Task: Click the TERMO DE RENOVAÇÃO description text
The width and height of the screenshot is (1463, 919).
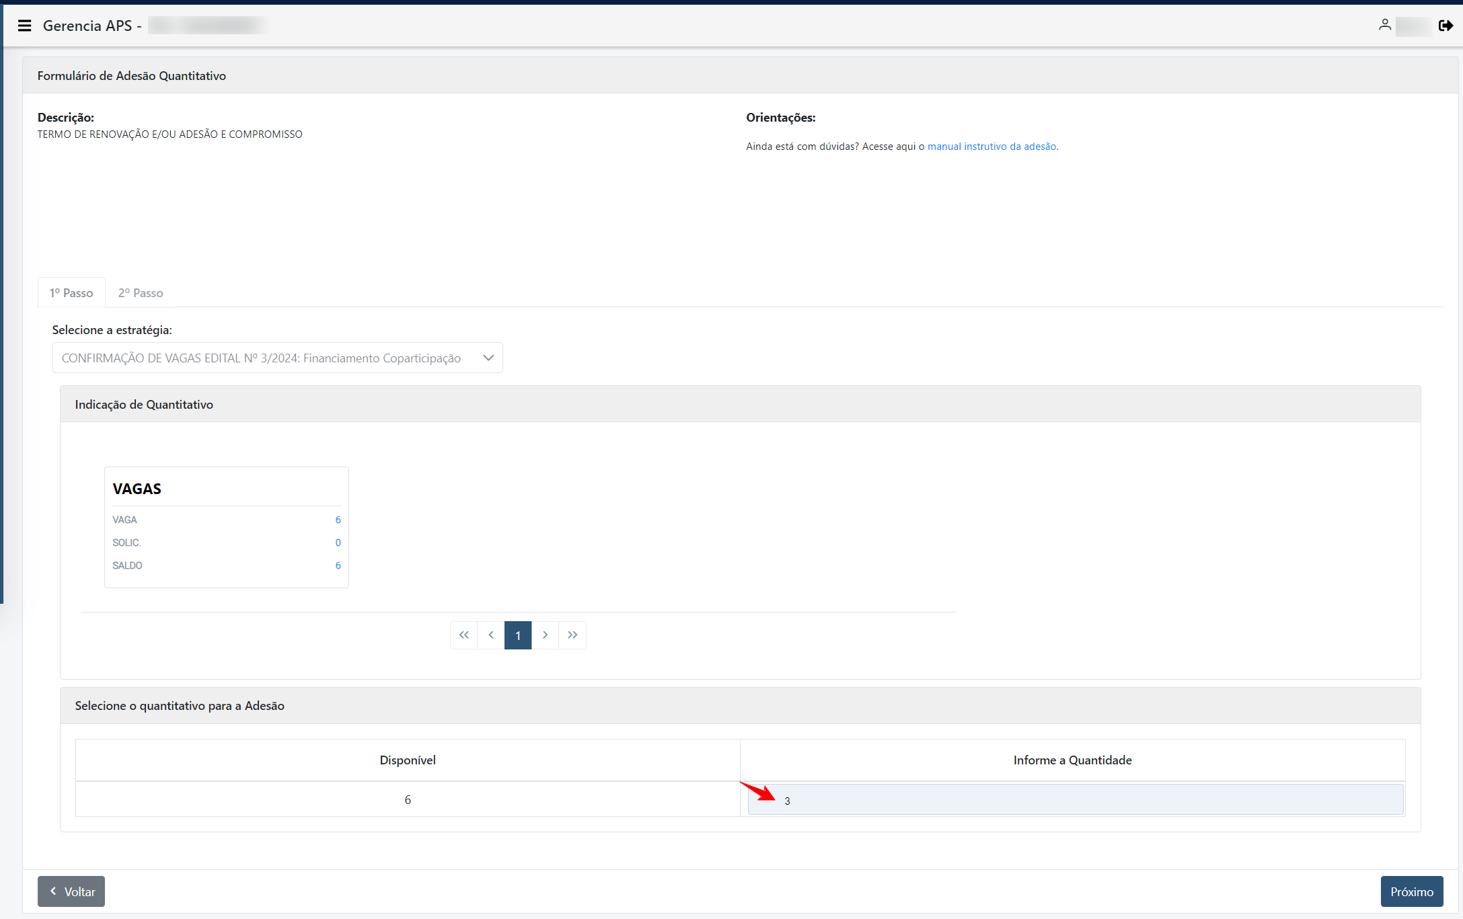Action: click(170, 134)
